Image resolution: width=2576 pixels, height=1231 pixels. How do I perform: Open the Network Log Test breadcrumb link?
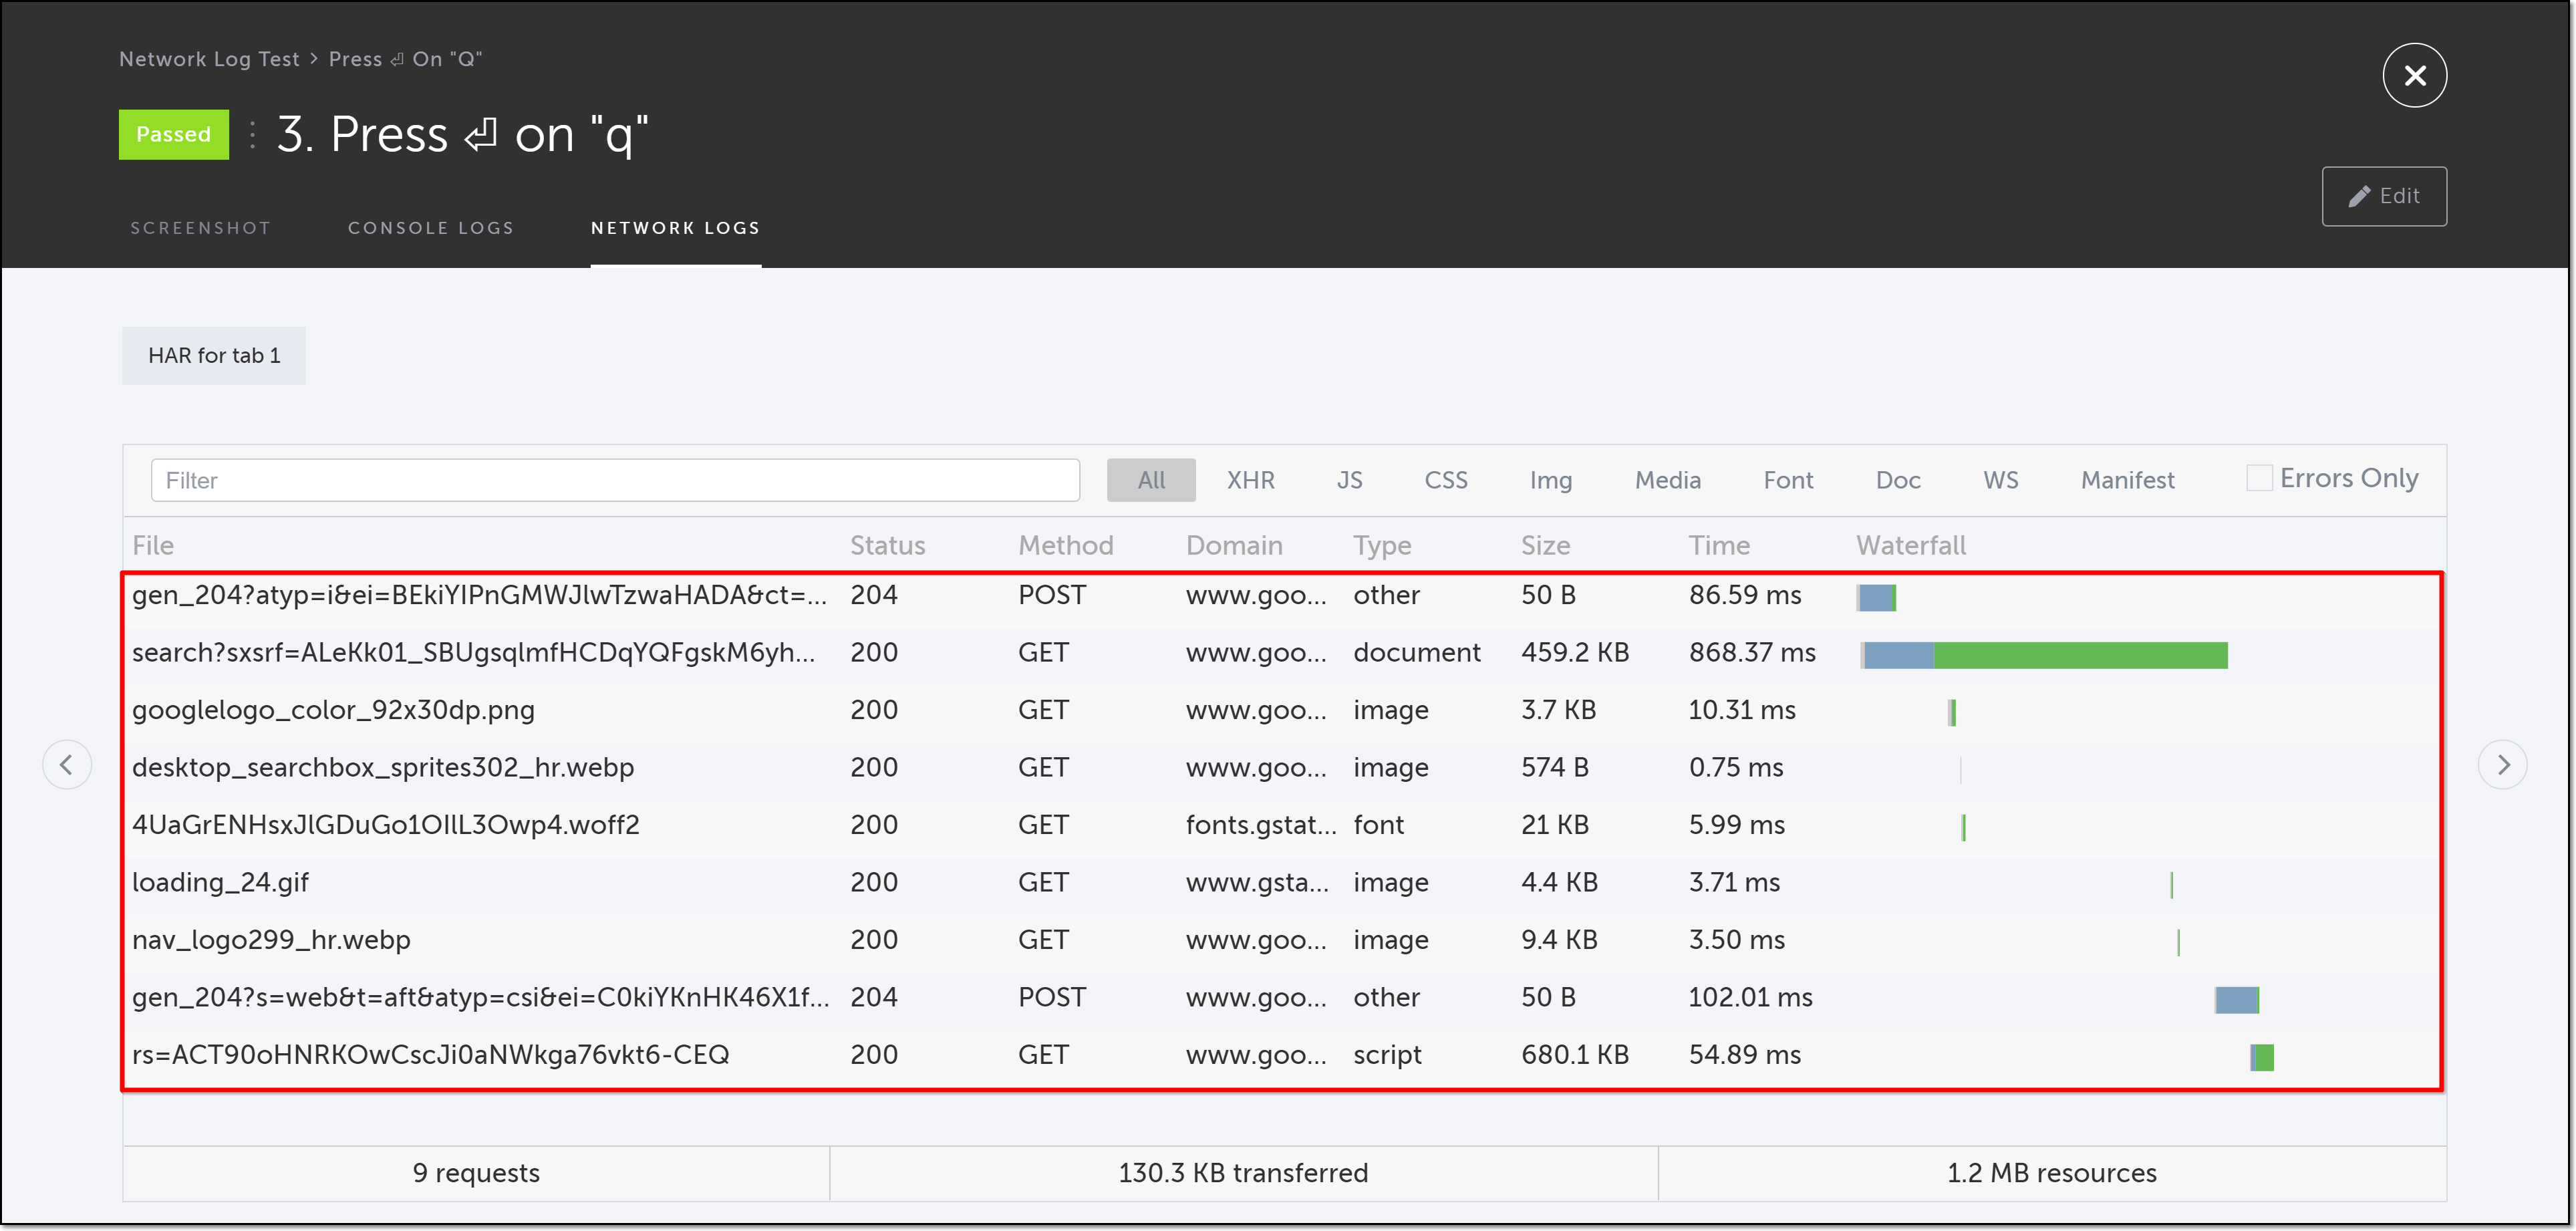pos(209,59)
